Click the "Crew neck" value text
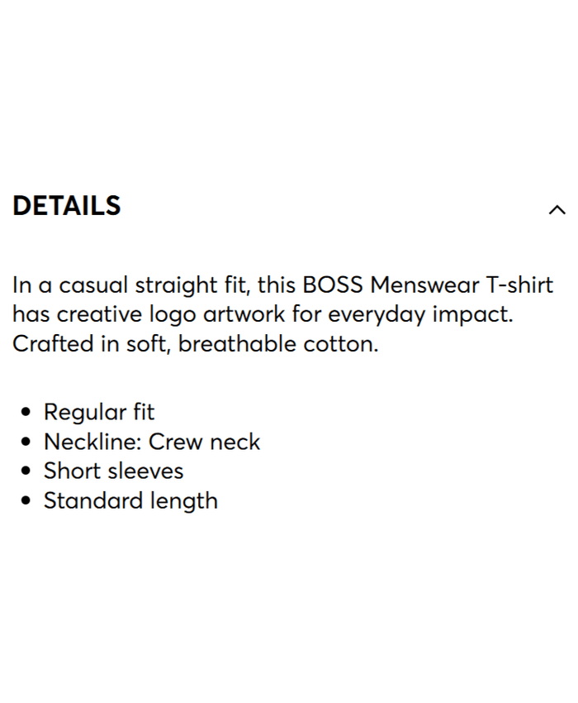This screenshot has width=578, height=703. pos(204,442)
